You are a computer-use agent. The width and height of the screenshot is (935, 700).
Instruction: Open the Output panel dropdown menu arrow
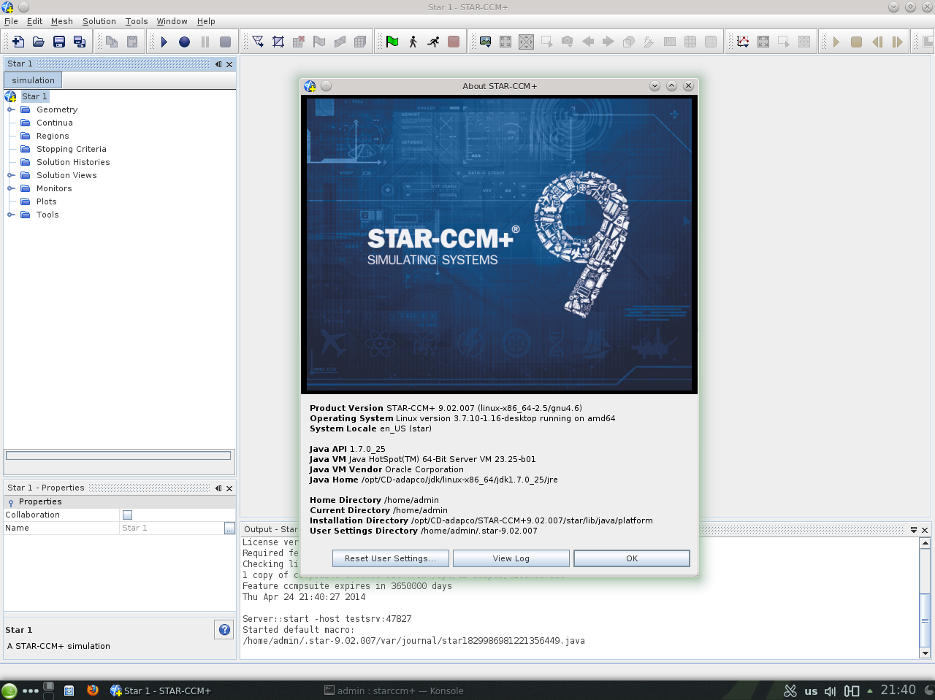click(913, 530)
